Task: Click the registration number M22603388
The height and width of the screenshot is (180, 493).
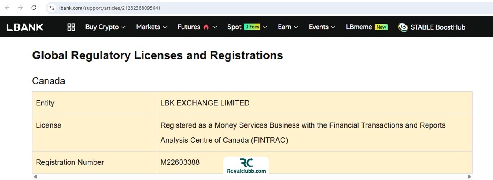Action: pyautogui.click(x=180, y=162)
